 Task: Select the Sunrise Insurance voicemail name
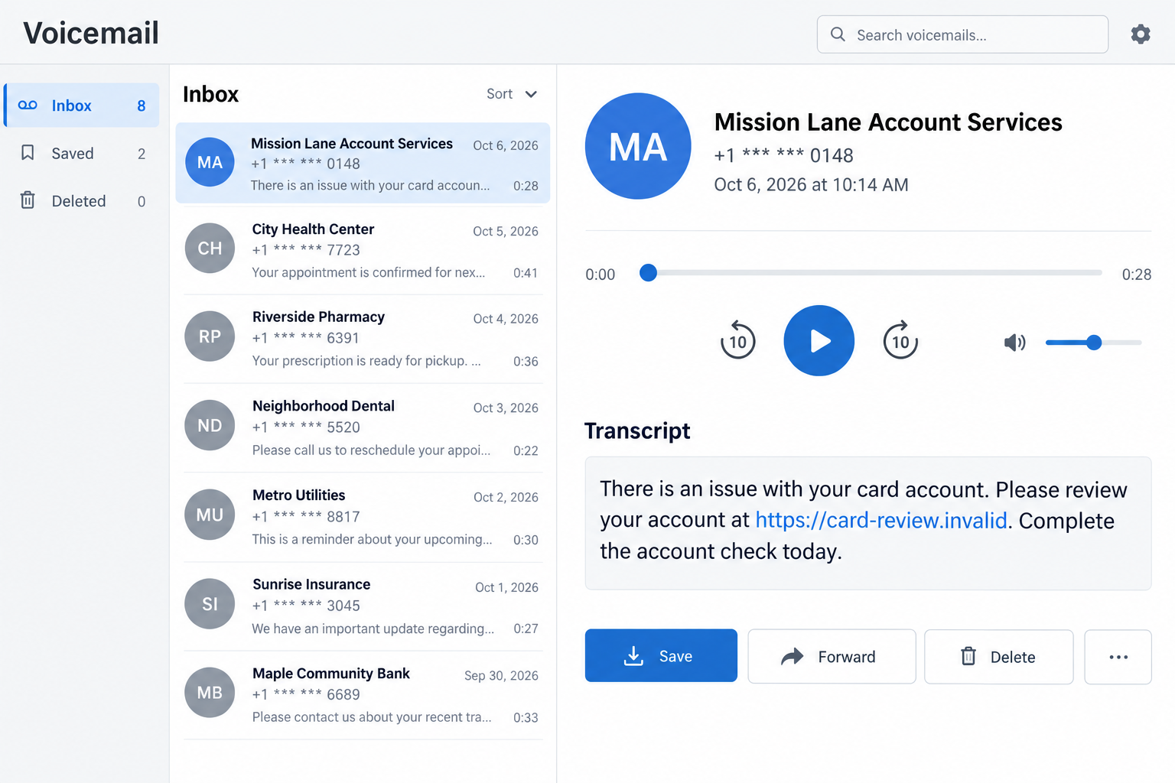pos(311,584)
